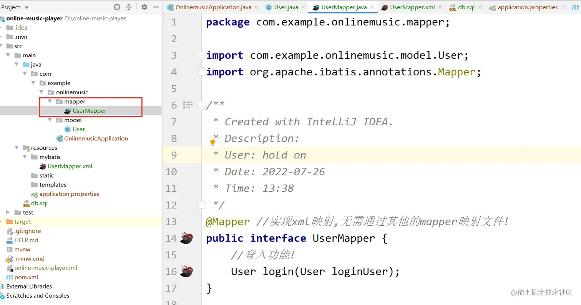Click the package declaration on line 1
581x305 pixels.
tap(328, 22)
